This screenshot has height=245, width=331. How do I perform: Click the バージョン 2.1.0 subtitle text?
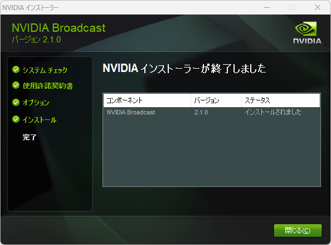(36, 40)
